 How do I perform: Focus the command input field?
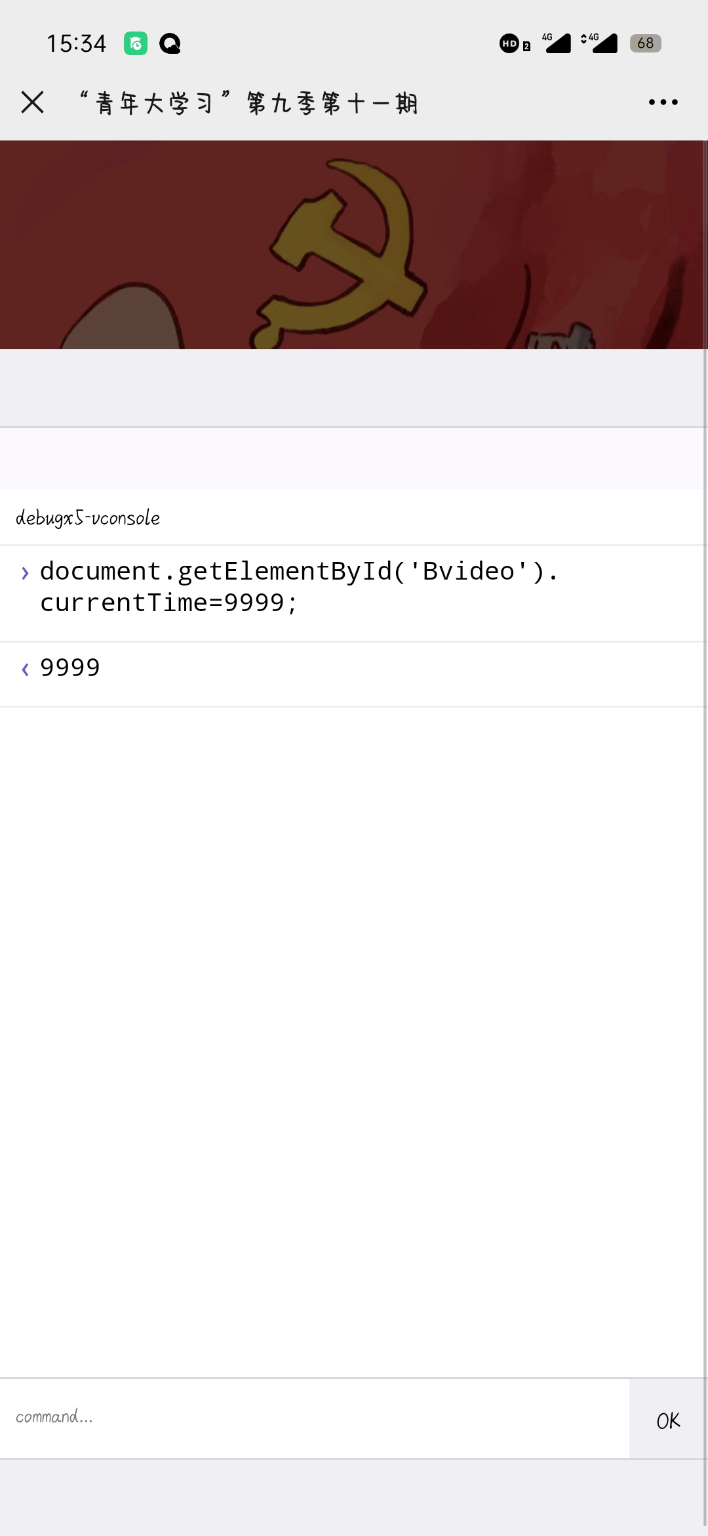point(315,1418)
